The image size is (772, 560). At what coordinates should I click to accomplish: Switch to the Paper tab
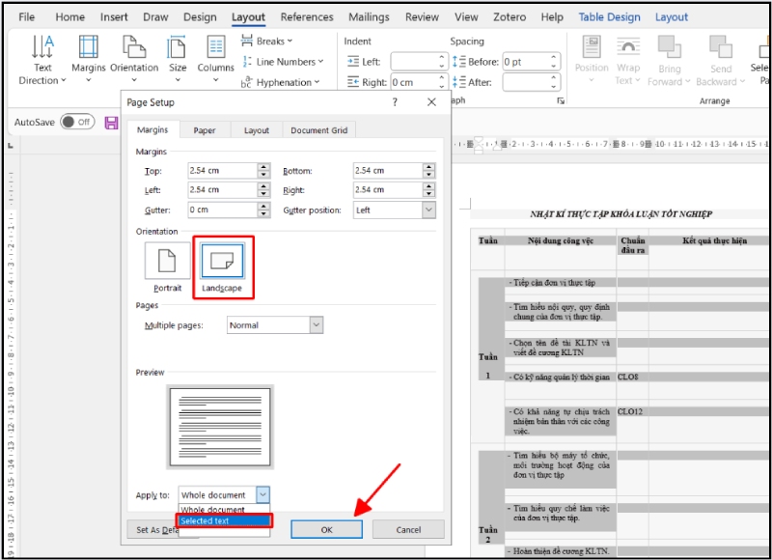(x=204, y=129)
